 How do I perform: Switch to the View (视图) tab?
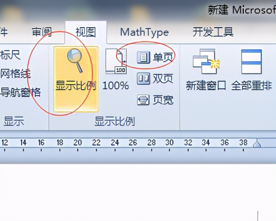86,32
